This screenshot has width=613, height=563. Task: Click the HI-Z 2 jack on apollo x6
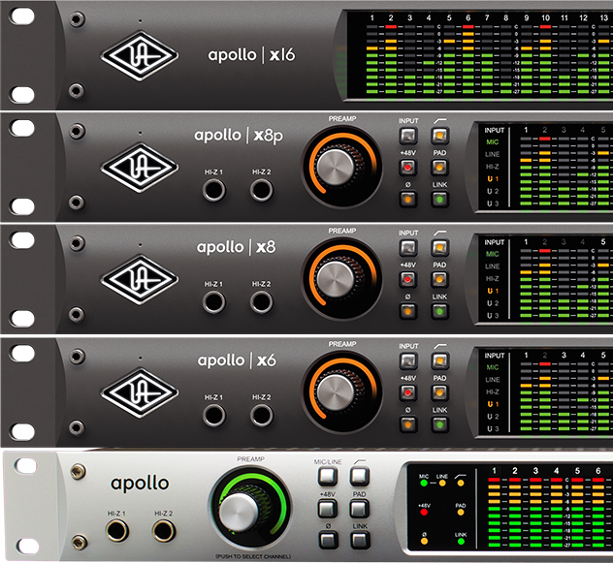(x=261, y=416)
